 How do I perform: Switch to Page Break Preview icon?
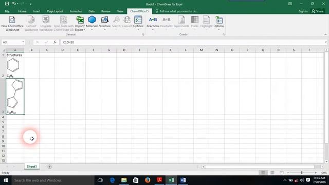(281, 173)
